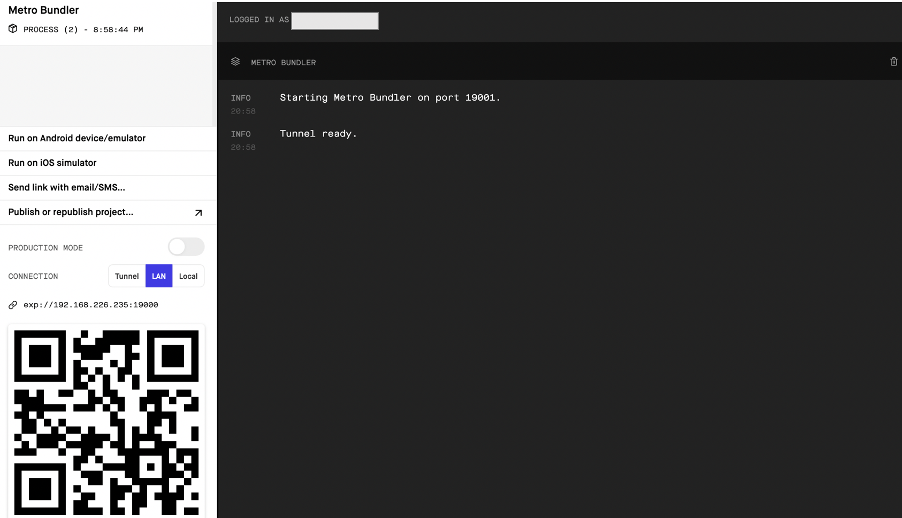Select Local connection mode
The width and height of the screenshot is (902, 518).
pyautogui.click(x=188, y=276)
